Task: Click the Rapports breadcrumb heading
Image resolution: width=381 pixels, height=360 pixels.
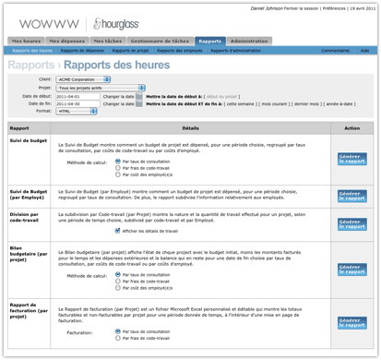Action: click(x=31, y=65)
